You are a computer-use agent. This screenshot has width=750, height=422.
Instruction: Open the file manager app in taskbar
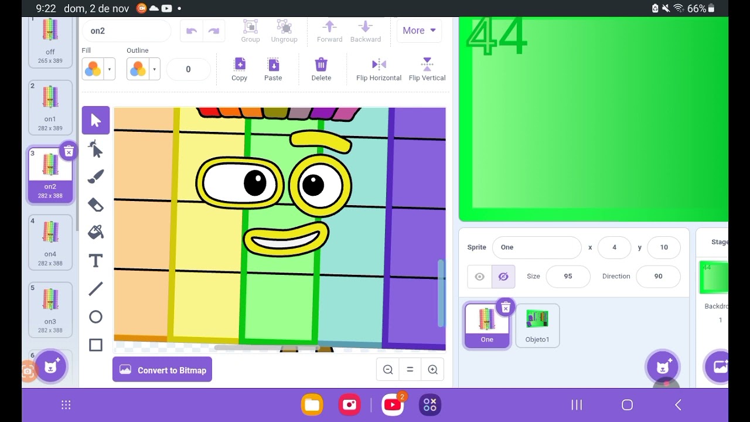click(x=312, y=405)
